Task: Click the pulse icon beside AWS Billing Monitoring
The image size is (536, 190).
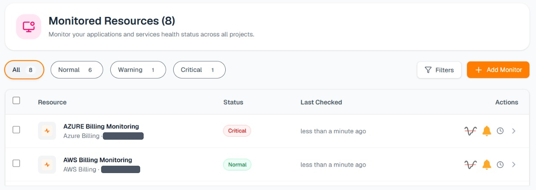Action: pos(47,164)
